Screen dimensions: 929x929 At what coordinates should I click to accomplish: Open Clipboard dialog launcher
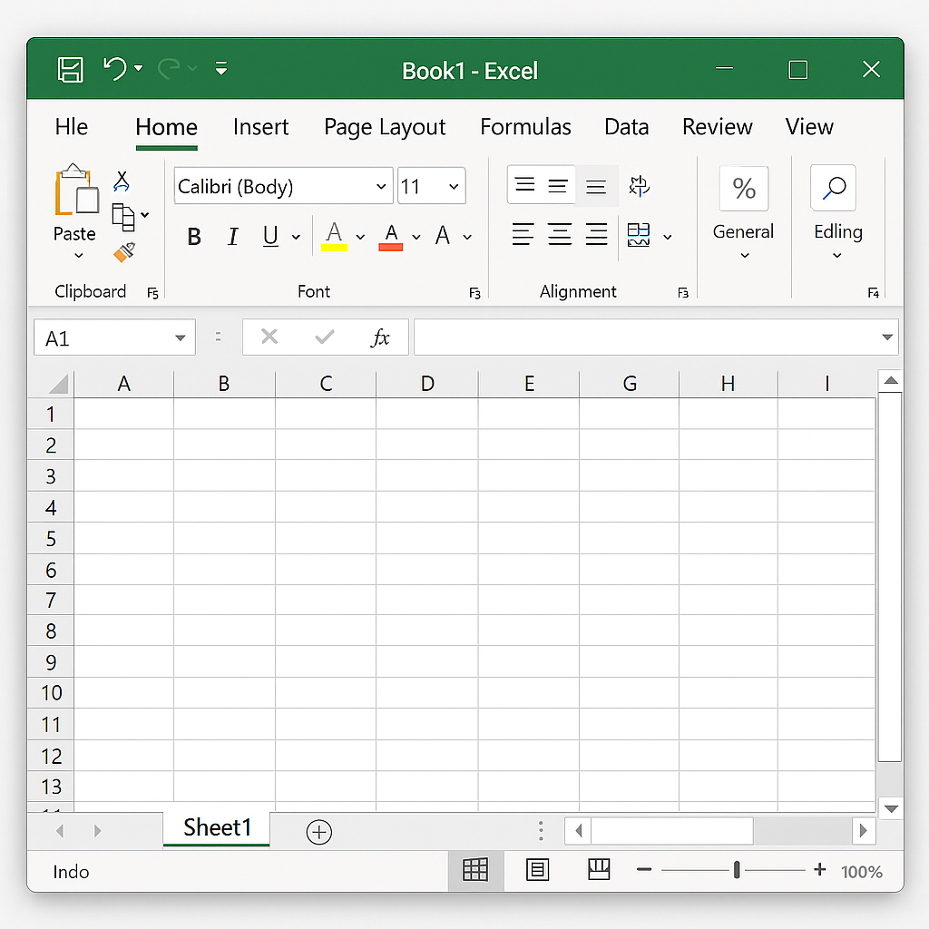pos(152,293)
